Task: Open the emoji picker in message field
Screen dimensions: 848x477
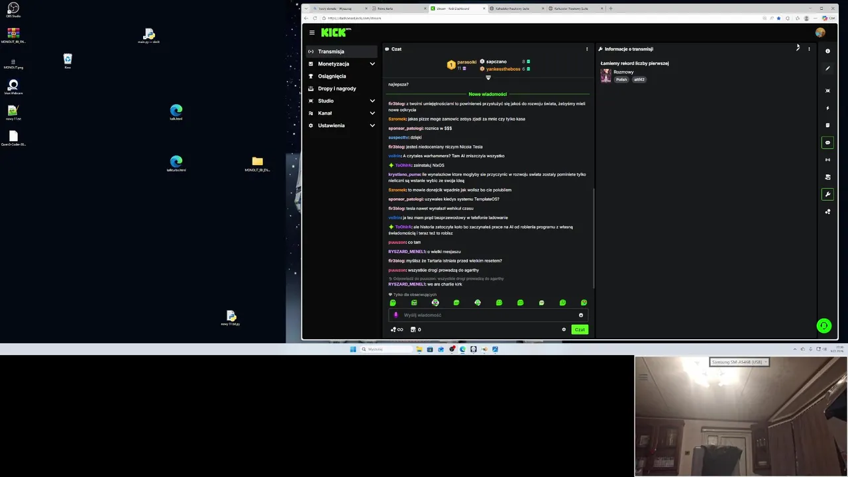Action: pyautogui.click(x=581, y=315)
